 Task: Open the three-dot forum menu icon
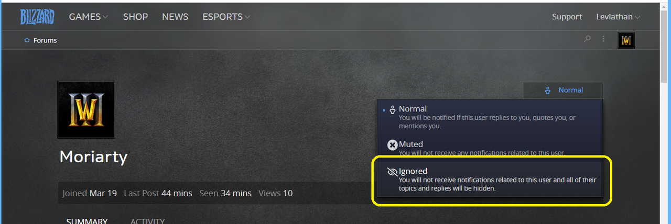coord(604,39)
